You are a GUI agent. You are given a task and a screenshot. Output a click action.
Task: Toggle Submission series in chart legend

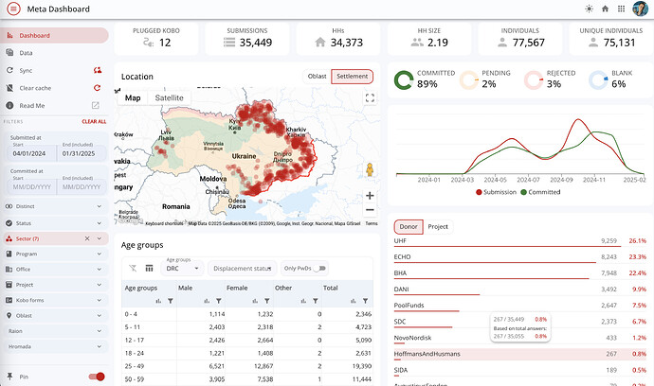[x=496, y=192]
